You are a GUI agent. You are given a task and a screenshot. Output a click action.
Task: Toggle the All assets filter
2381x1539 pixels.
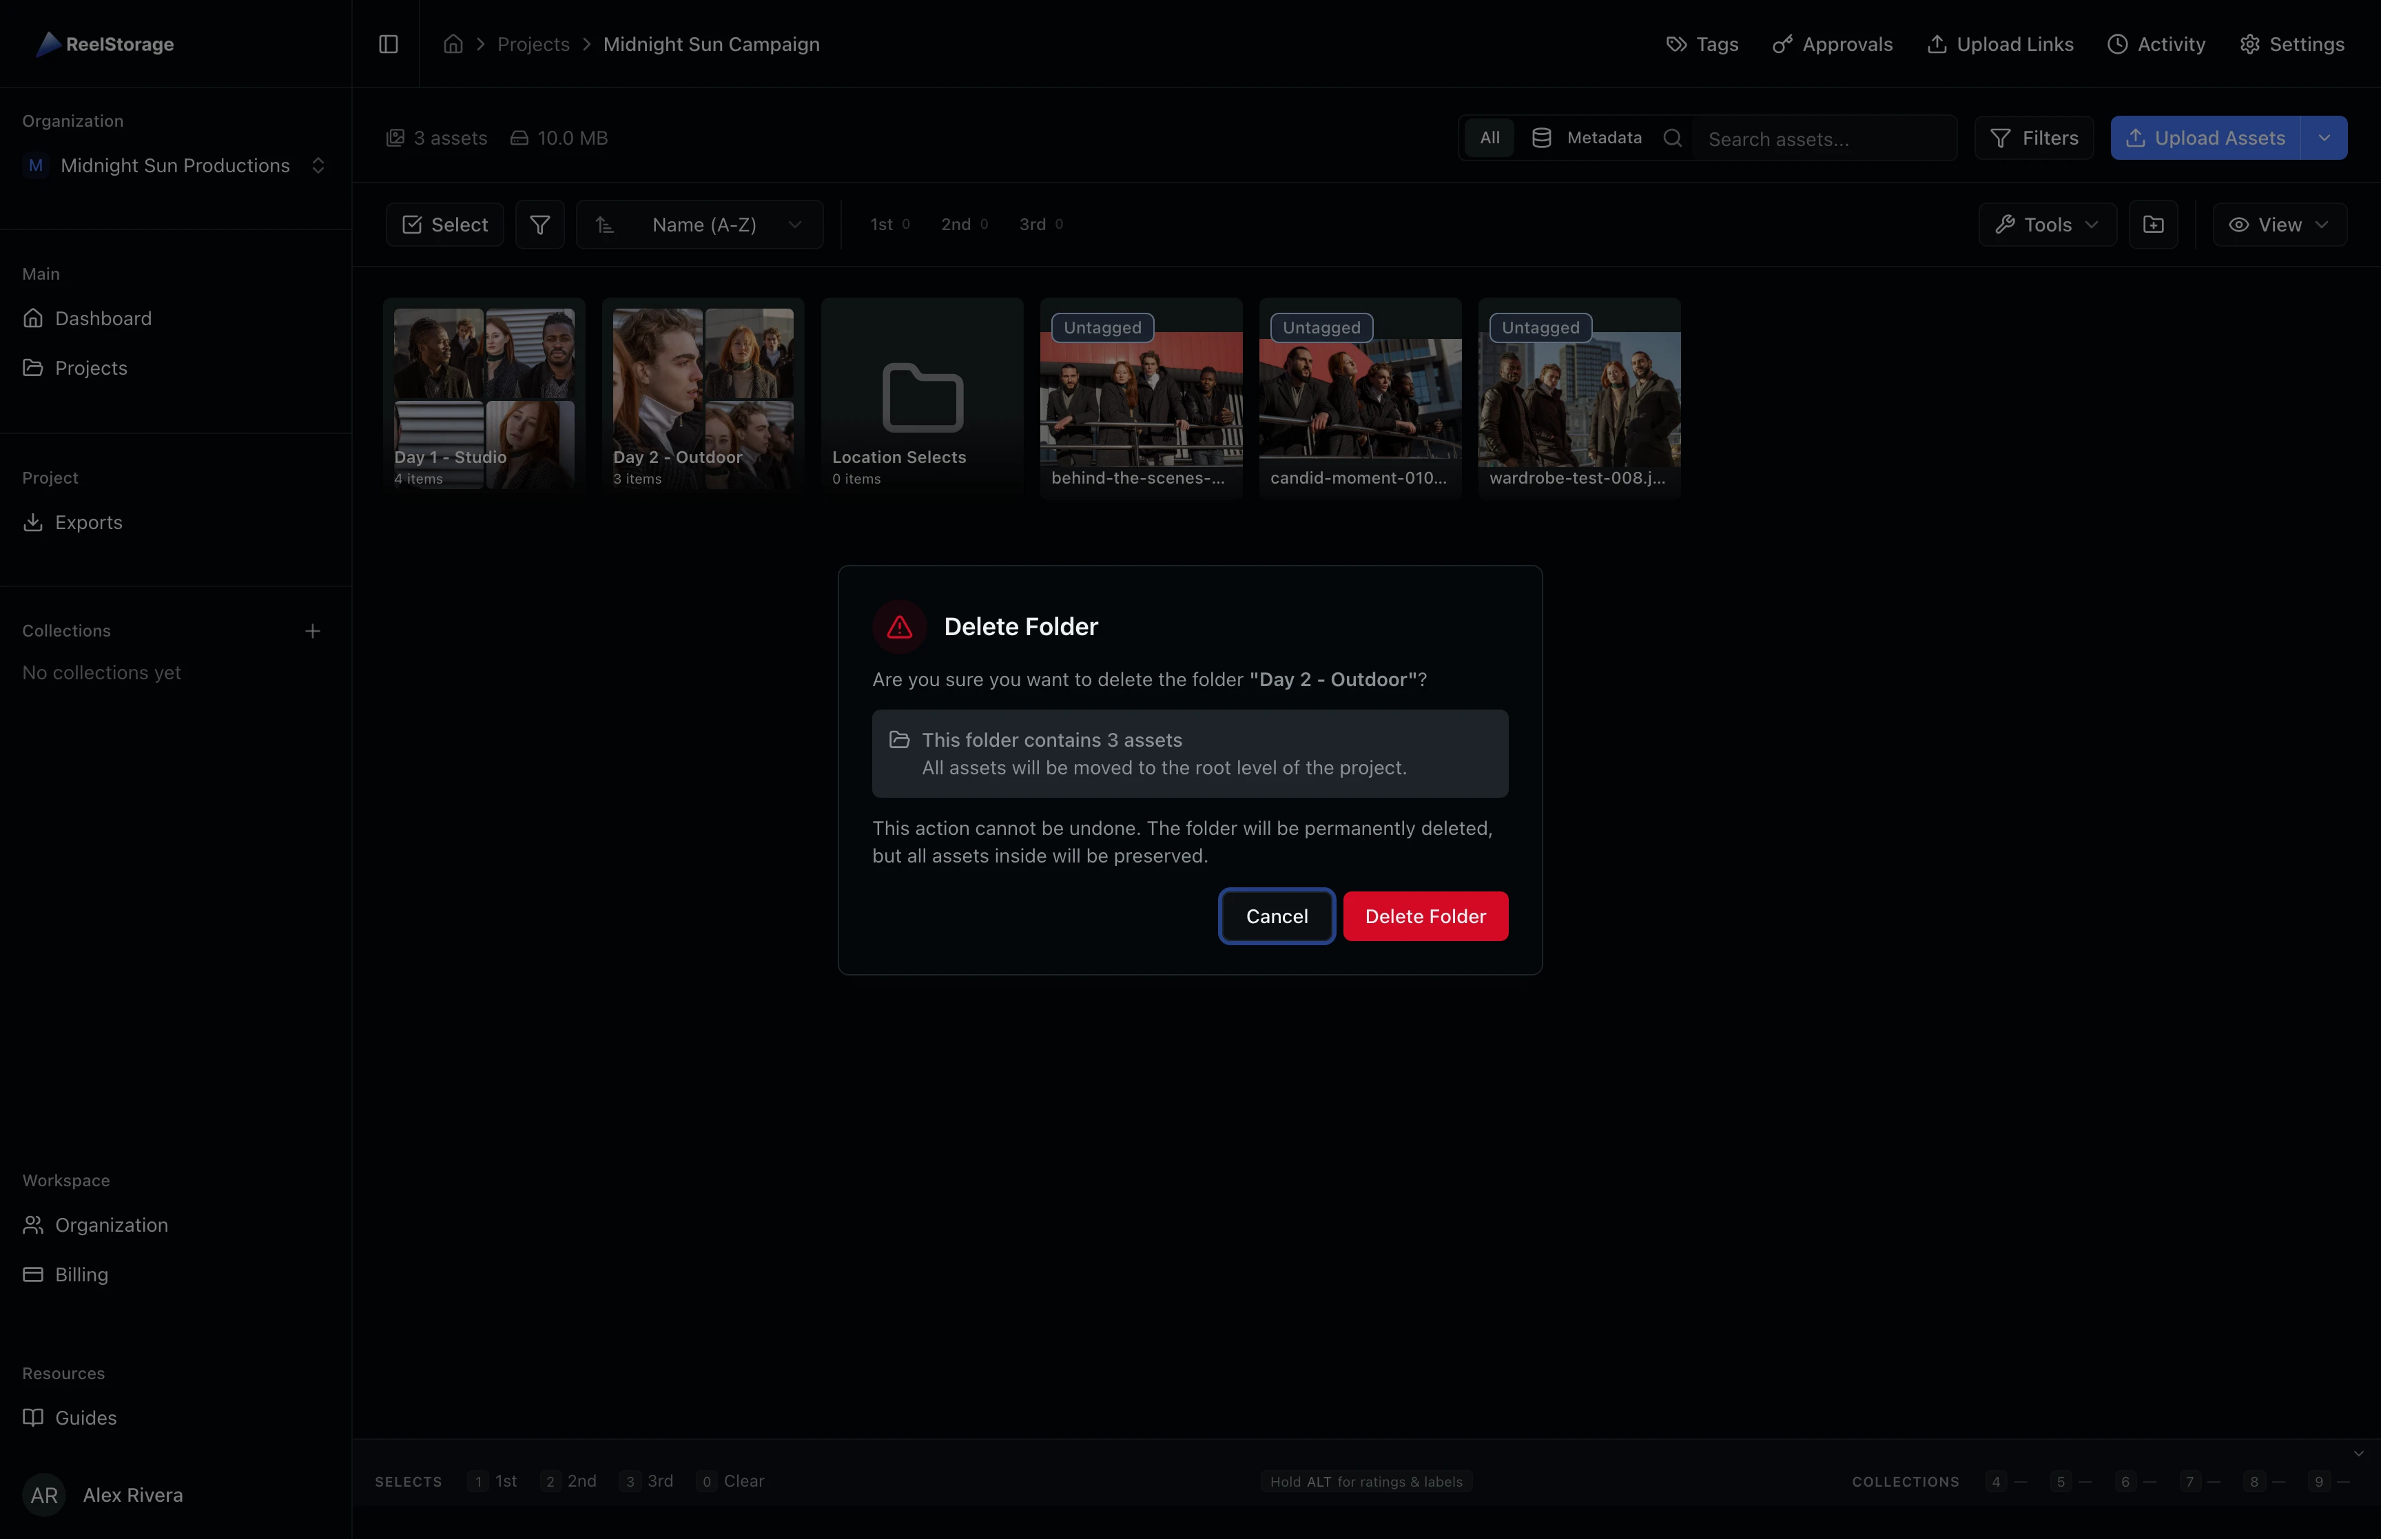coord(1489,138)
